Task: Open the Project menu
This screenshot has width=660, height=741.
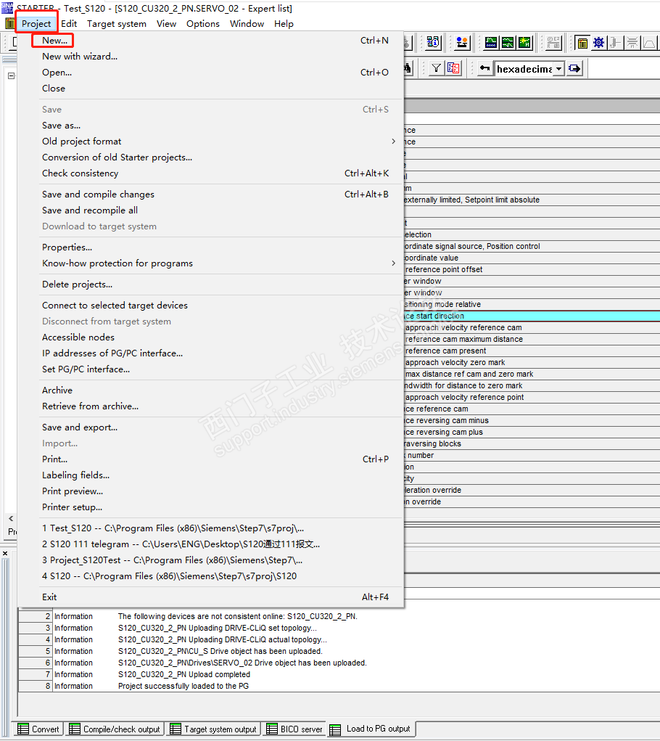Action: (x=36, y=24)
